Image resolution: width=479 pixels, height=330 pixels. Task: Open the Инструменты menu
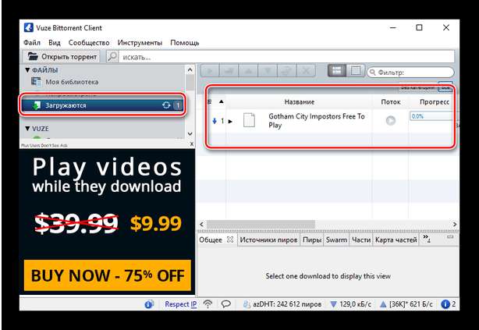tap(140, 42)
